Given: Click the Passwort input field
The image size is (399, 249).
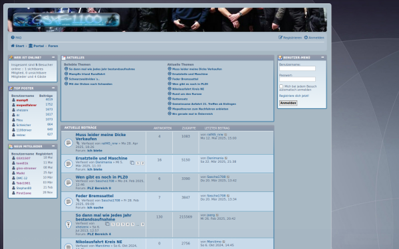Looking at the screenshot, I should tap(297, 79).
